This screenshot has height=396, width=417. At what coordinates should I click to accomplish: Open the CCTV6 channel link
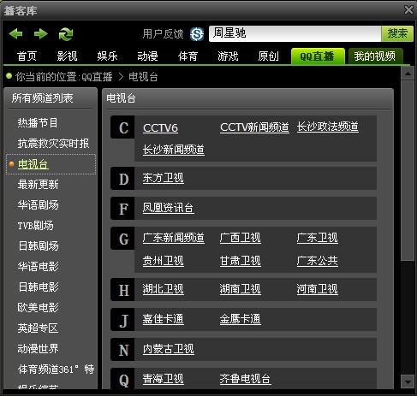[160, 127]
